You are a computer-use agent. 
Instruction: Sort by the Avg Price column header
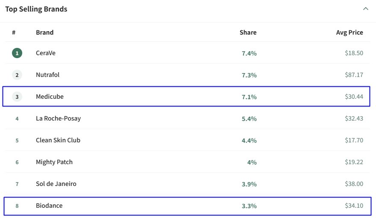click(x=349, y=32)
